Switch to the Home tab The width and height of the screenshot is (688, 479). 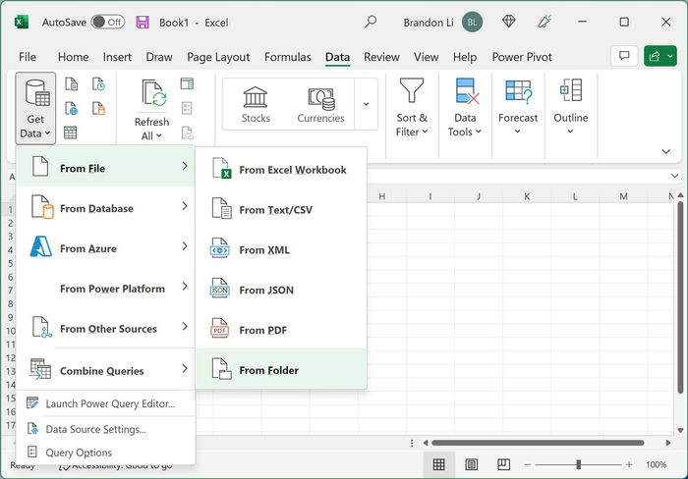[x=74, y=57]
